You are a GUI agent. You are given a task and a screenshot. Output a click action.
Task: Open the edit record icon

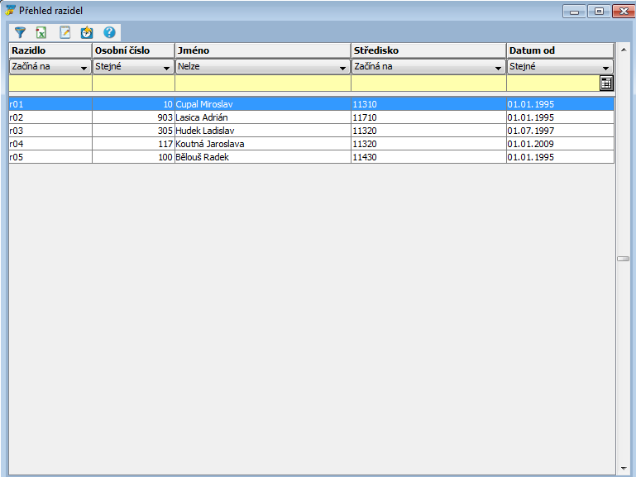[65, 33]
